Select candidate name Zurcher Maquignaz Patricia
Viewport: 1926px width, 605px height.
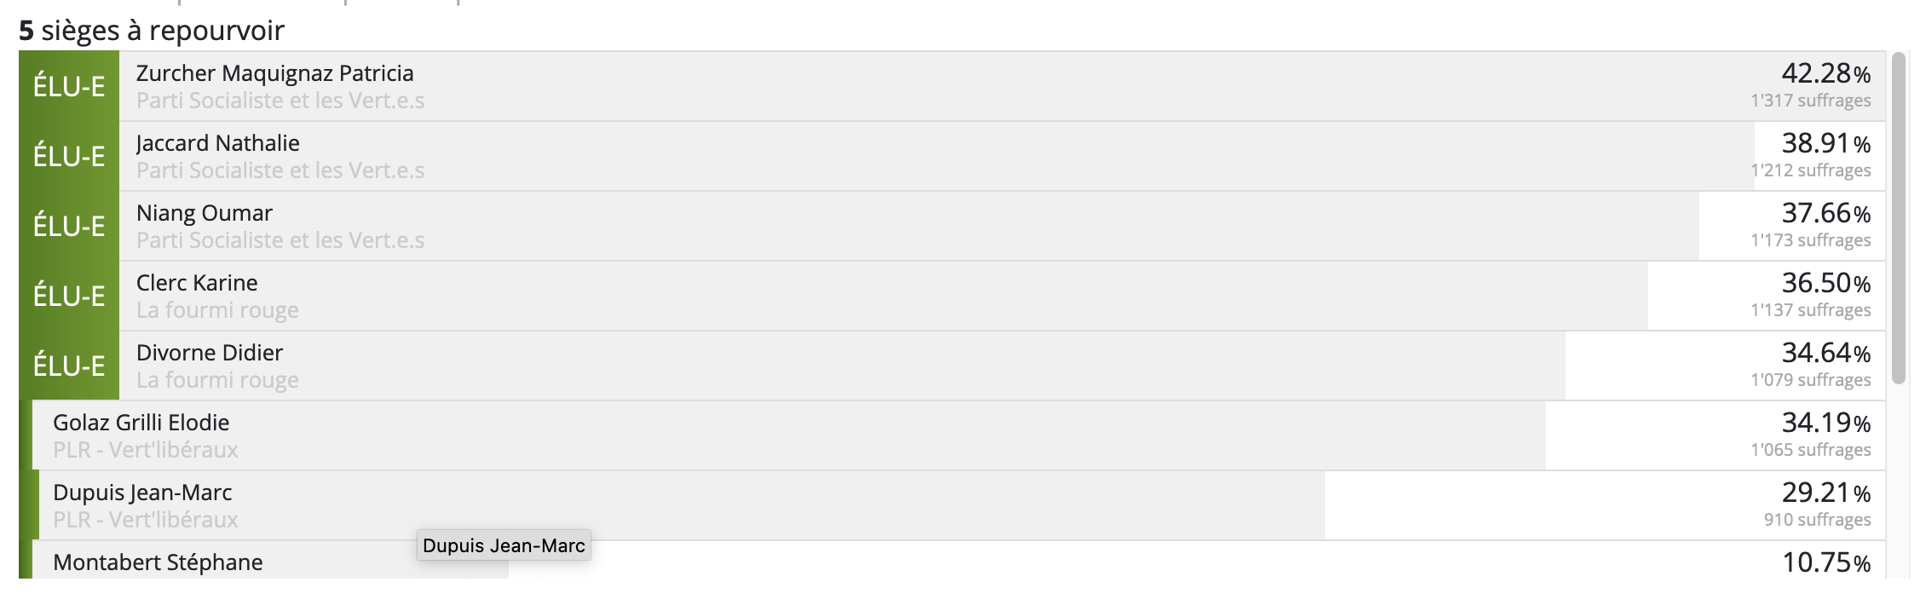pyautogui.click(x=274, y=73)
